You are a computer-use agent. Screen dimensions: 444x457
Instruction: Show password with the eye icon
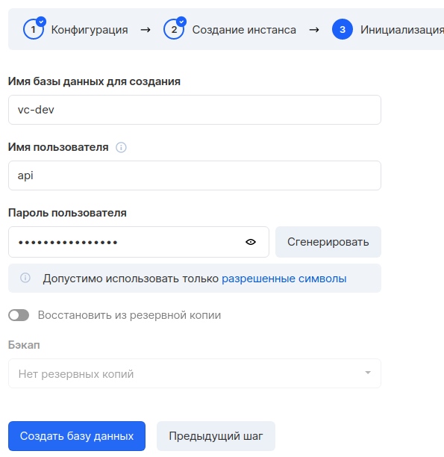pyautogui.click(x=251, y=242)
